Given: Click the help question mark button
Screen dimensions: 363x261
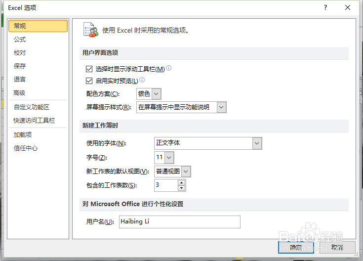Looking at the screenshot, I should pyautogui.click(x=325, y=7).
